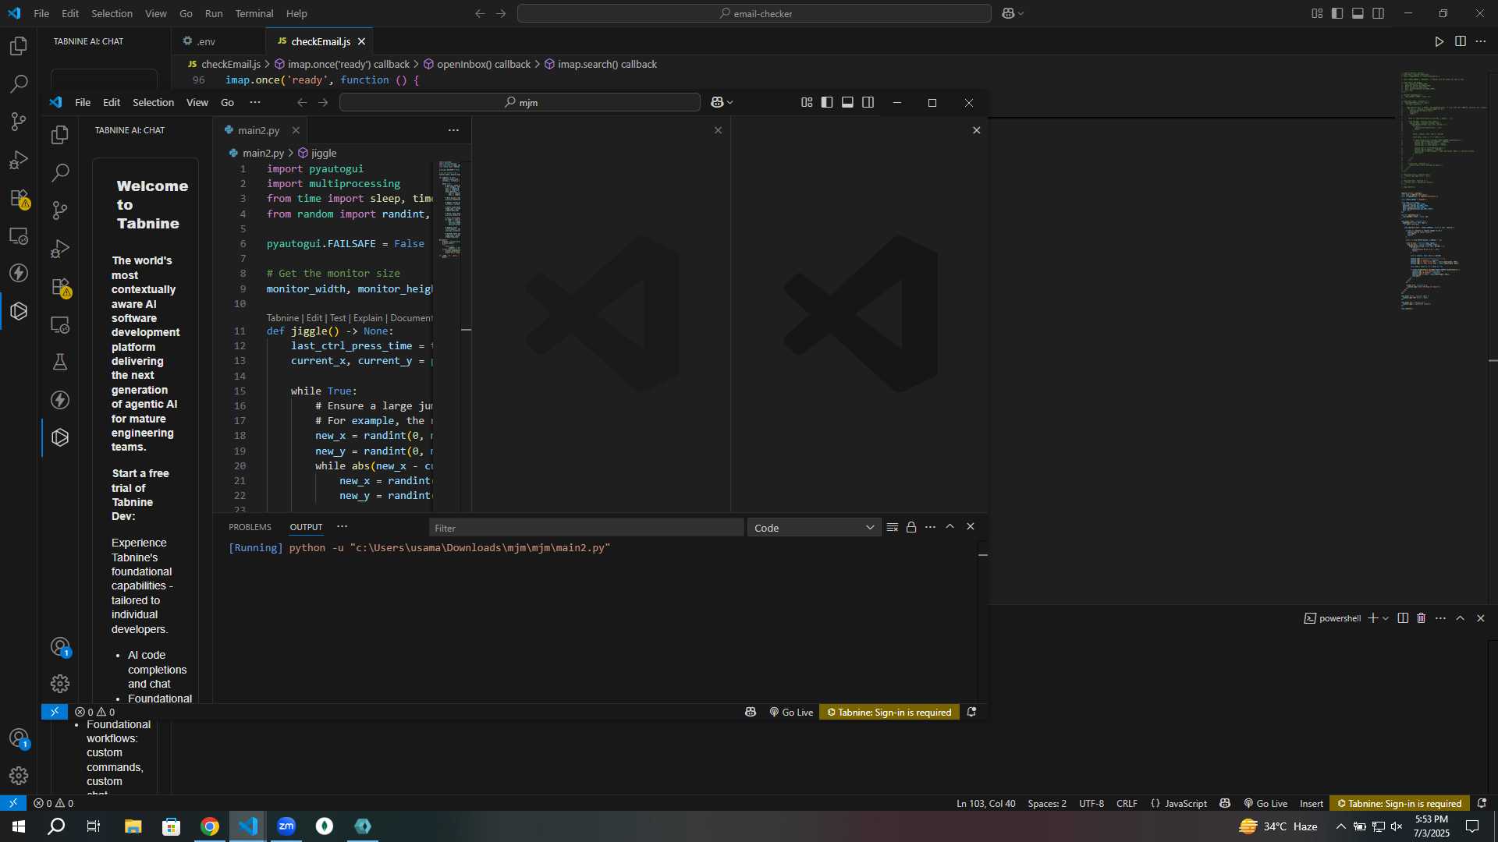
Task: Click the Filter field in the Output panel
Action: click(586, 528)
